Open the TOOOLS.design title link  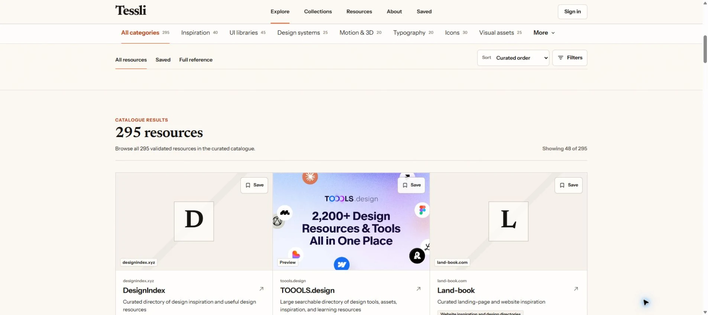(307, 290)
